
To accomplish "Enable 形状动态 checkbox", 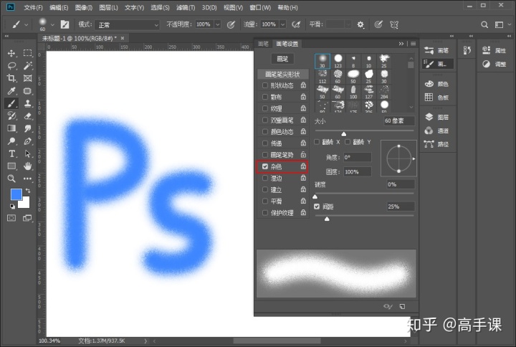I will pos(265,85).
